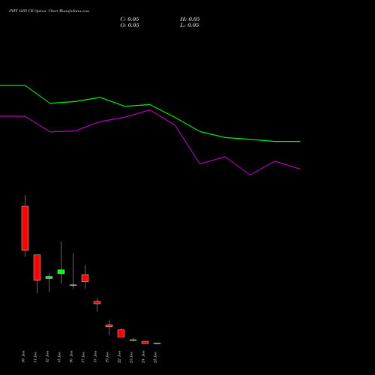Select the red candle for 24 Jun
Screen dimensions: 375x375
145,343
